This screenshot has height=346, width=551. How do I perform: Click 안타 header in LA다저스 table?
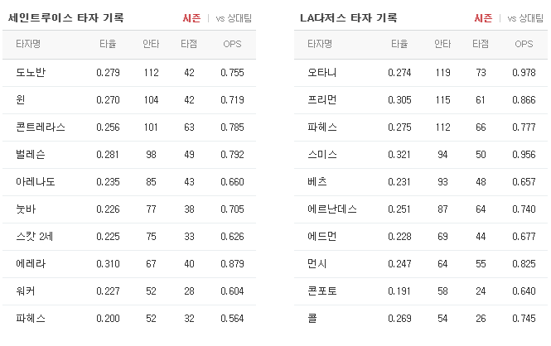pyautogui.click(x=442, y=44)
